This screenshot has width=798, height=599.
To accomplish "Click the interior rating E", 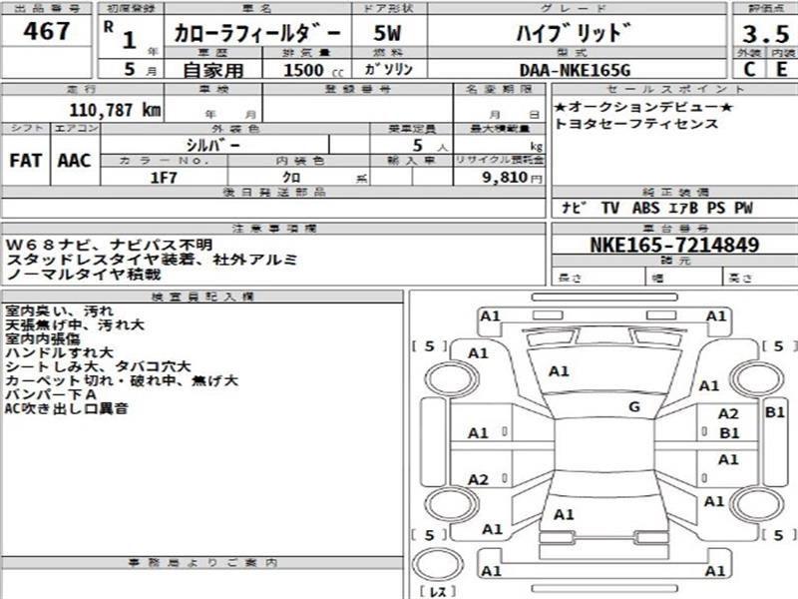I will point(782,69).
